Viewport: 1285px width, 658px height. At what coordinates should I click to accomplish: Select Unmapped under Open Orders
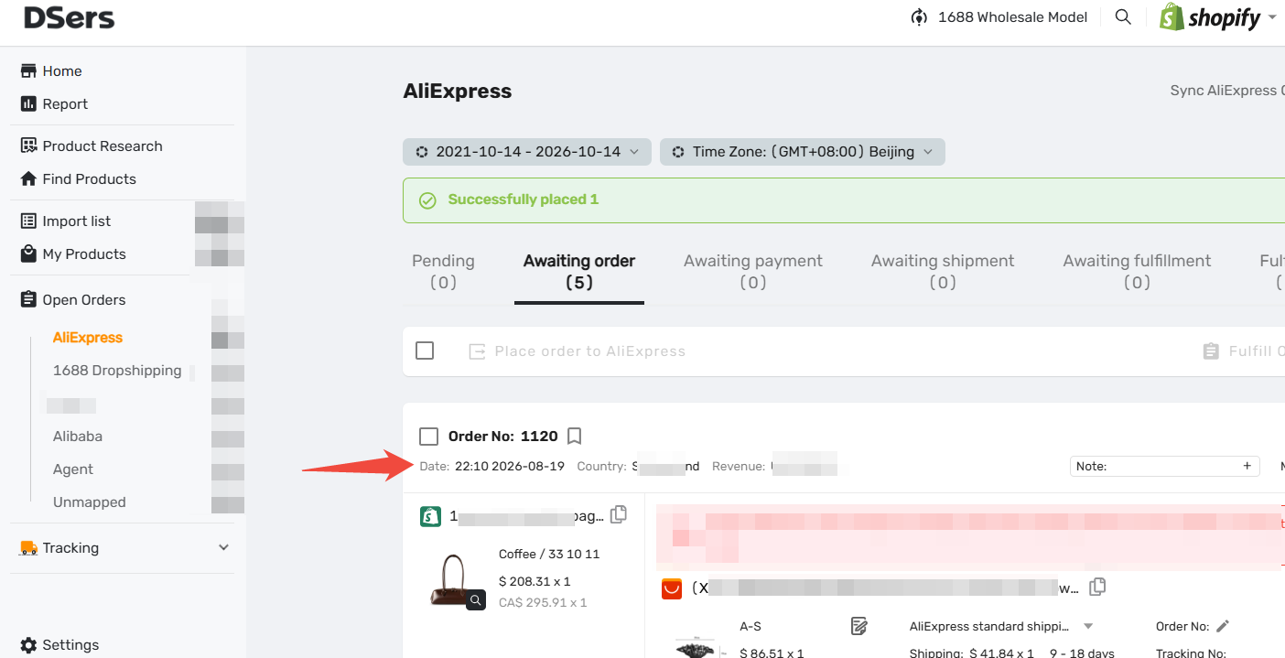coord(90,502)
